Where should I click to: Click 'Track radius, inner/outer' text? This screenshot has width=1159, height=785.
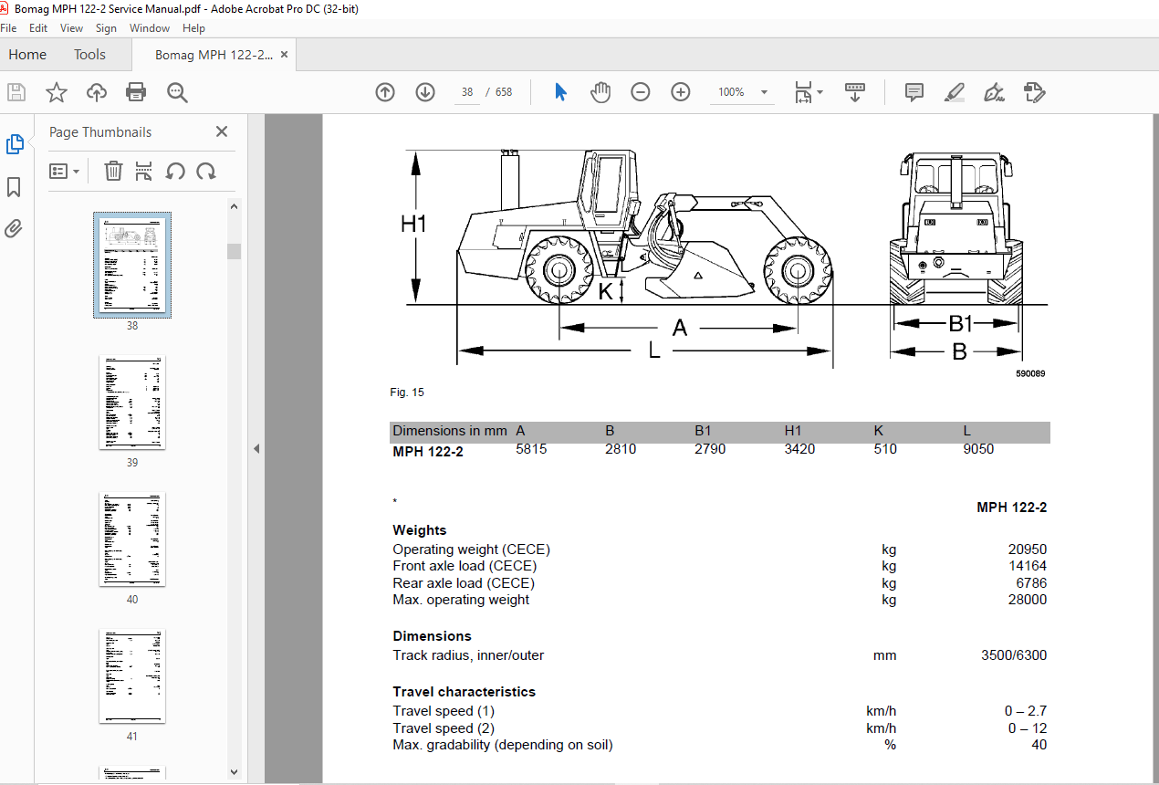click(468, 655)
